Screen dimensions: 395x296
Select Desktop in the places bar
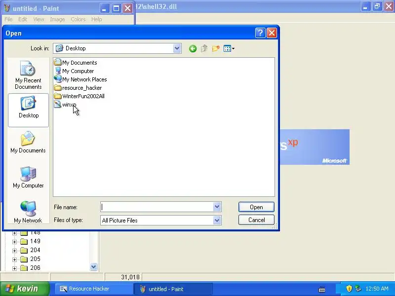(29, 110)
